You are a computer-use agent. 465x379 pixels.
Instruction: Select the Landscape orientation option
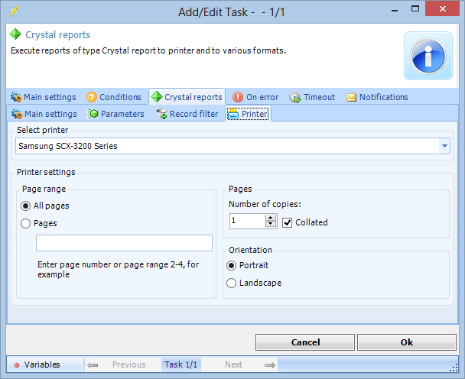(x=232, y=283)
